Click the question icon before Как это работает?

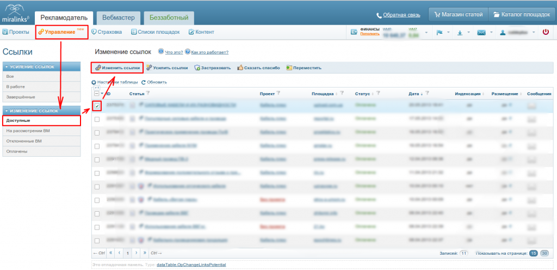coord(188,52)
